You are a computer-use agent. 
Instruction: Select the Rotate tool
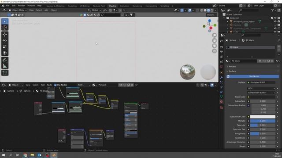pyautogui.click(x=5, y=40)
